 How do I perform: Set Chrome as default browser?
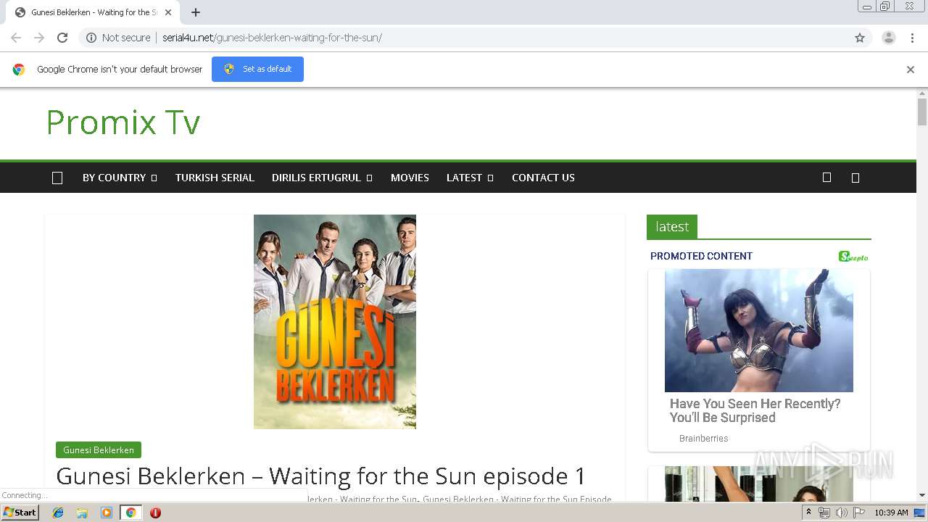tap(257, 69)
